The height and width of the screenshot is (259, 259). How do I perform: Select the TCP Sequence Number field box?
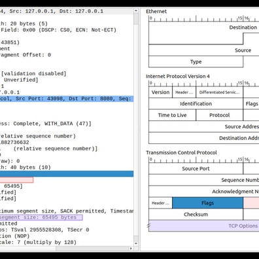[204, 180]
